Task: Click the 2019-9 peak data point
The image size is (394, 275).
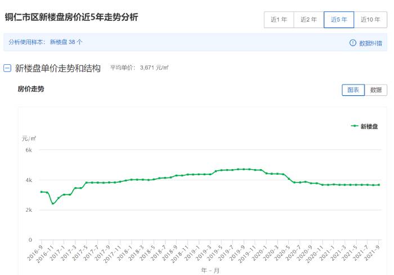Action: [x=244, y=169]
